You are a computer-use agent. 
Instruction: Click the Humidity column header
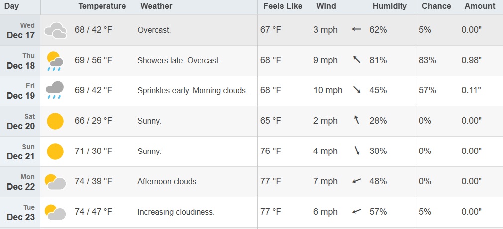(390, 6)
